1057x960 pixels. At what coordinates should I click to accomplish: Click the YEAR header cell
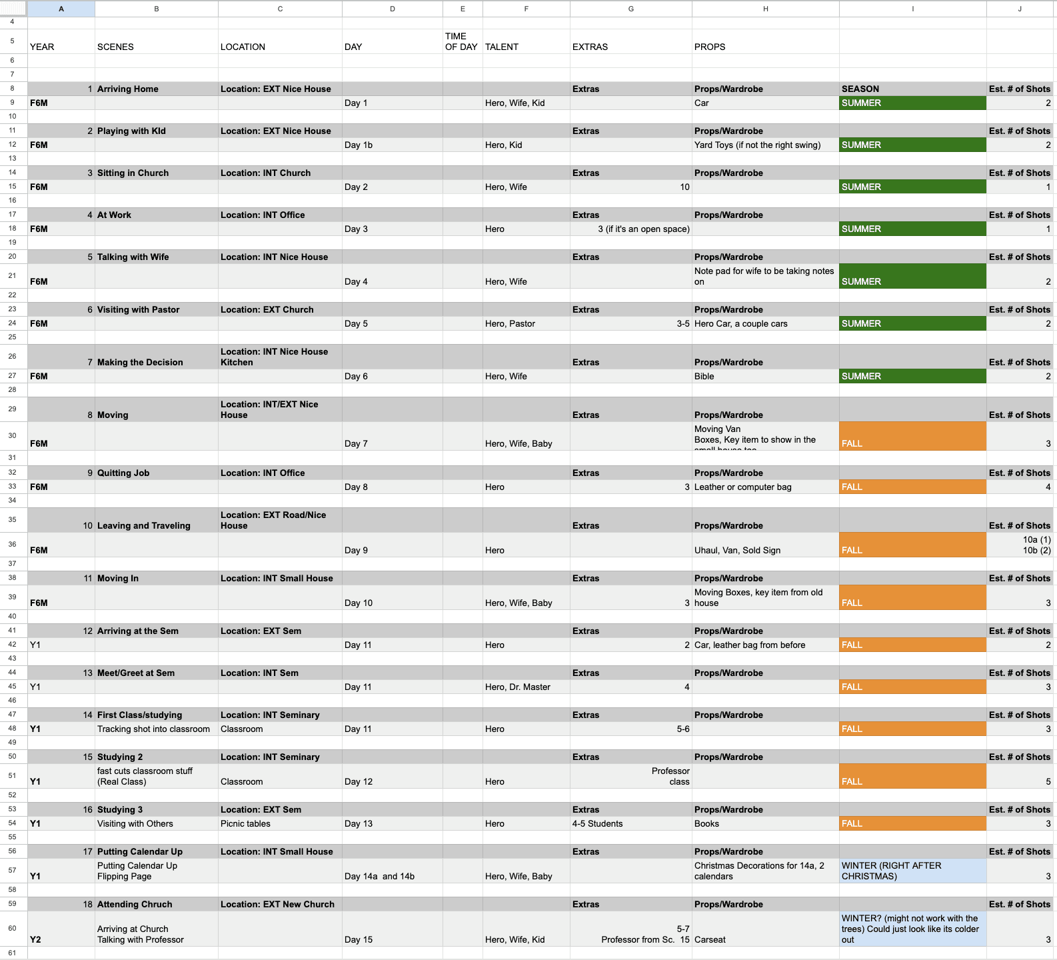pyautogui.click(x=61, y=41)
